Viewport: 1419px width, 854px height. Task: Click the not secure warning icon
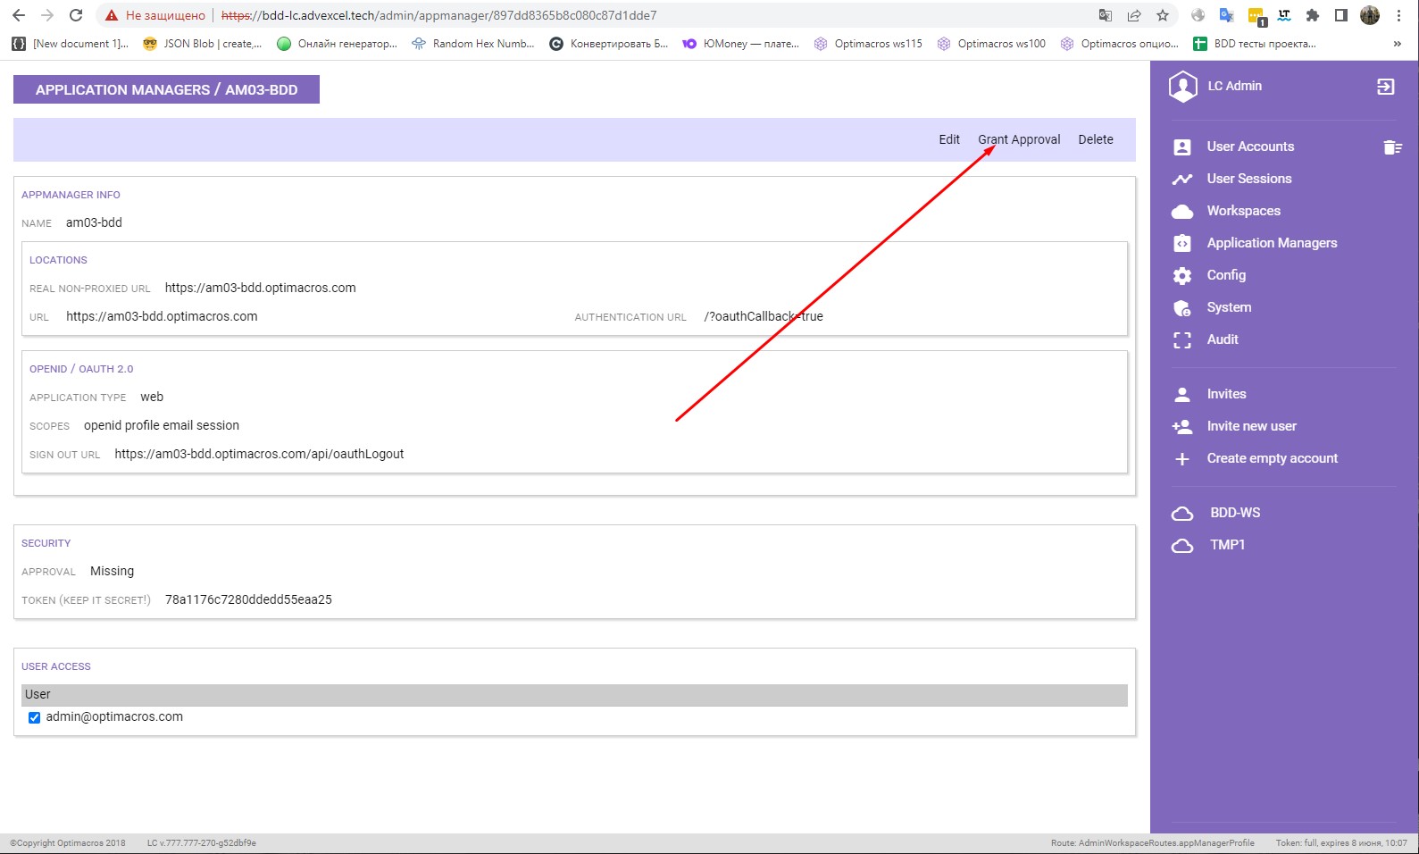coord(112,15)
